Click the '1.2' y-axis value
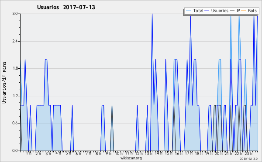 point(15,96)
